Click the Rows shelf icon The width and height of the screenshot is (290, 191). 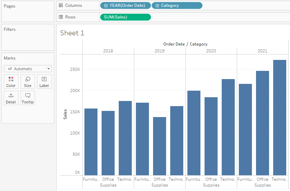tap(61, 17)
